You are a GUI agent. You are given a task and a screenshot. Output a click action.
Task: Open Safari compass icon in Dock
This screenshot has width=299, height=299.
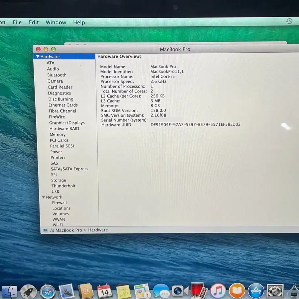48,292
